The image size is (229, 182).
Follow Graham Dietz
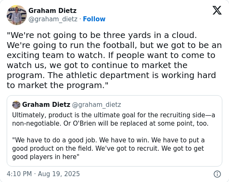click(x=94, y=19)
